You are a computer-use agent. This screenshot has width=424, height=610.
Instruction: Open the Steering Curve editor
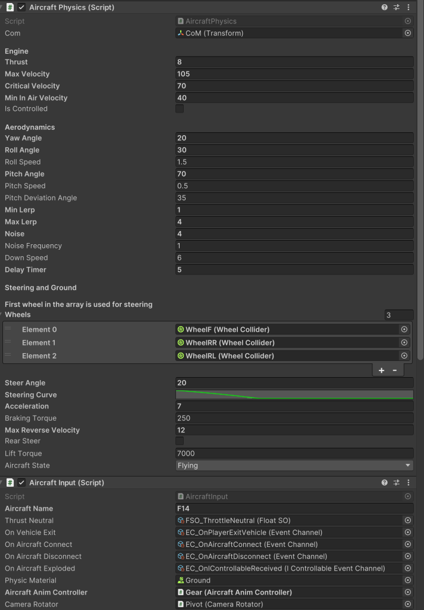tap(294, 395)
